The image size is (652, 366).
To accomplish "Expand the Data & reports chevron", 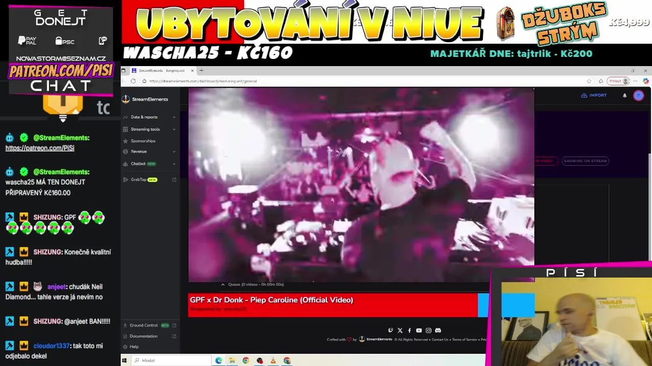I will point(174,117).
